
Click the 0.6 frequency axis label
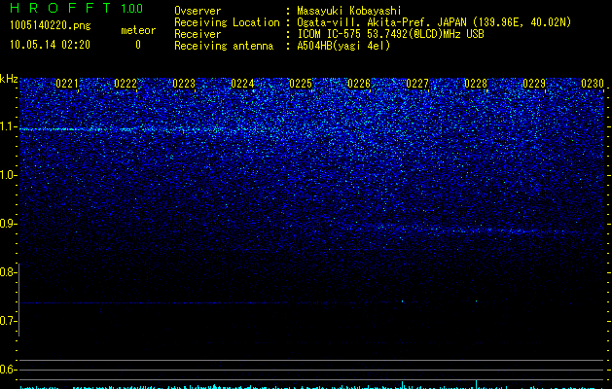[9, 370]
